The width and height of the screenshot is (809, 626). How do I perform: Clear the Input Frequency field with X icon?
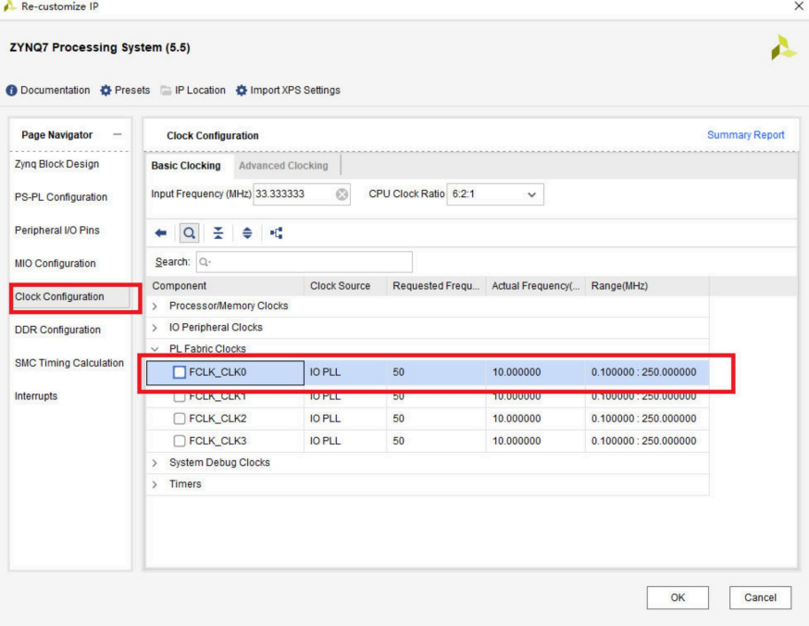(x=342, y=194)
